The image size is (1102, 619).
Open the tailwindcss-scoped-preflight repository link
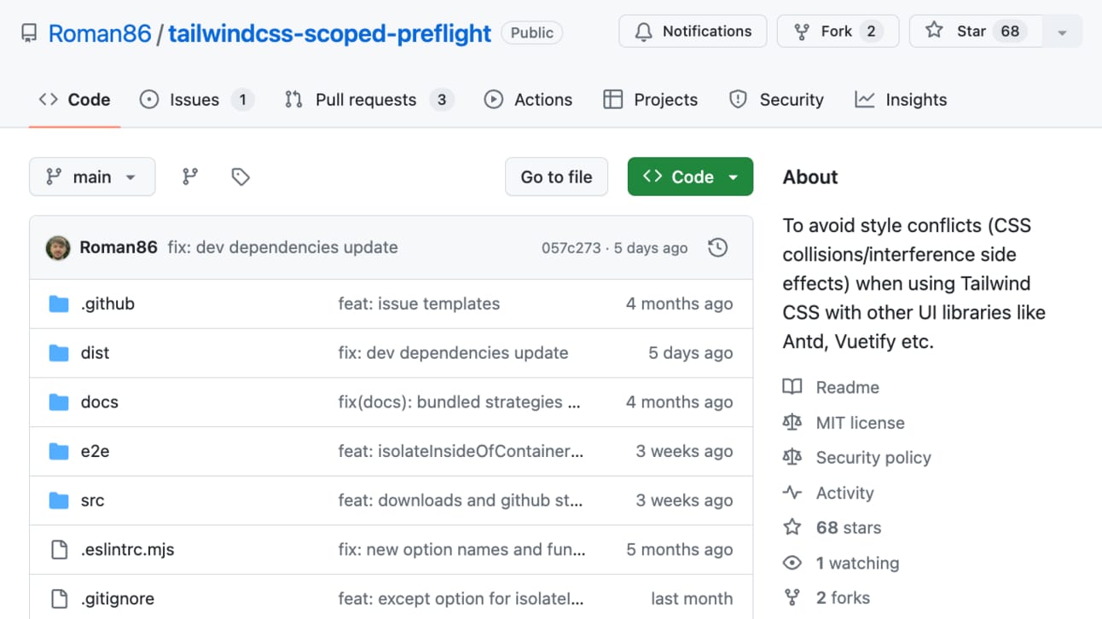point(329,33)
